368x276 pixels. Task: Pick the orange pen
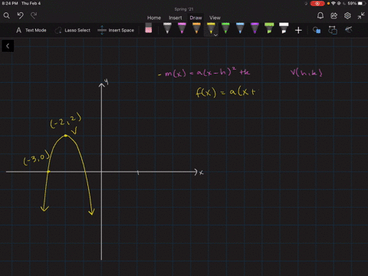coord(196,28)
